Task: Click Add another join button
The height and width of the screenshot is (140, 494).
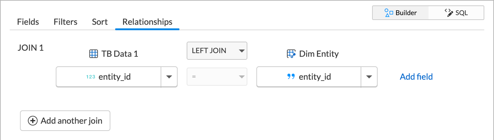Action: pyautogui.click(x=65, y=121)
